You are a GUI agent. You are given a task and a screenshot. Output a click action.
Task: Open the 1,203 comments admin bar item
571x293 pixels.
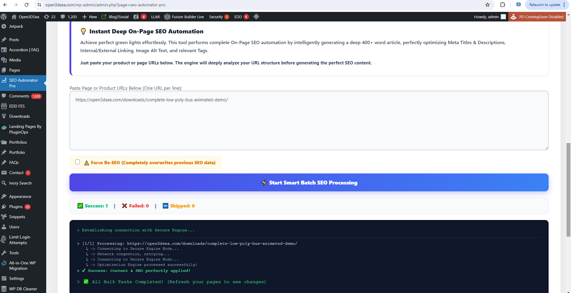(x=69, y=17)
